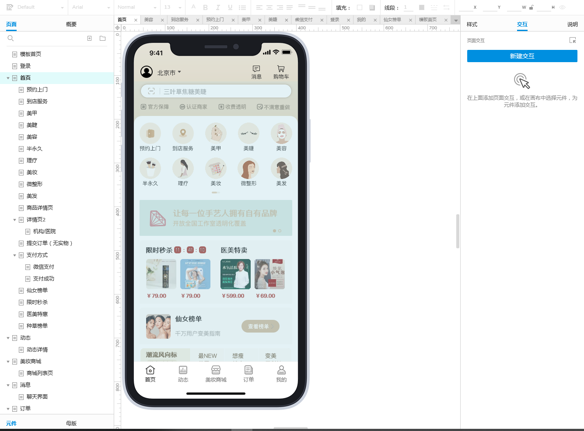Click the ruler origin crosshair icon
The height and width of the screenshot is (431, 584).
[117, 28]
